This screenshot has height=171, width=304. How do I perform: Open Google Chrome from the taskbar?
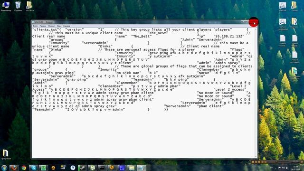pos(24,168)
